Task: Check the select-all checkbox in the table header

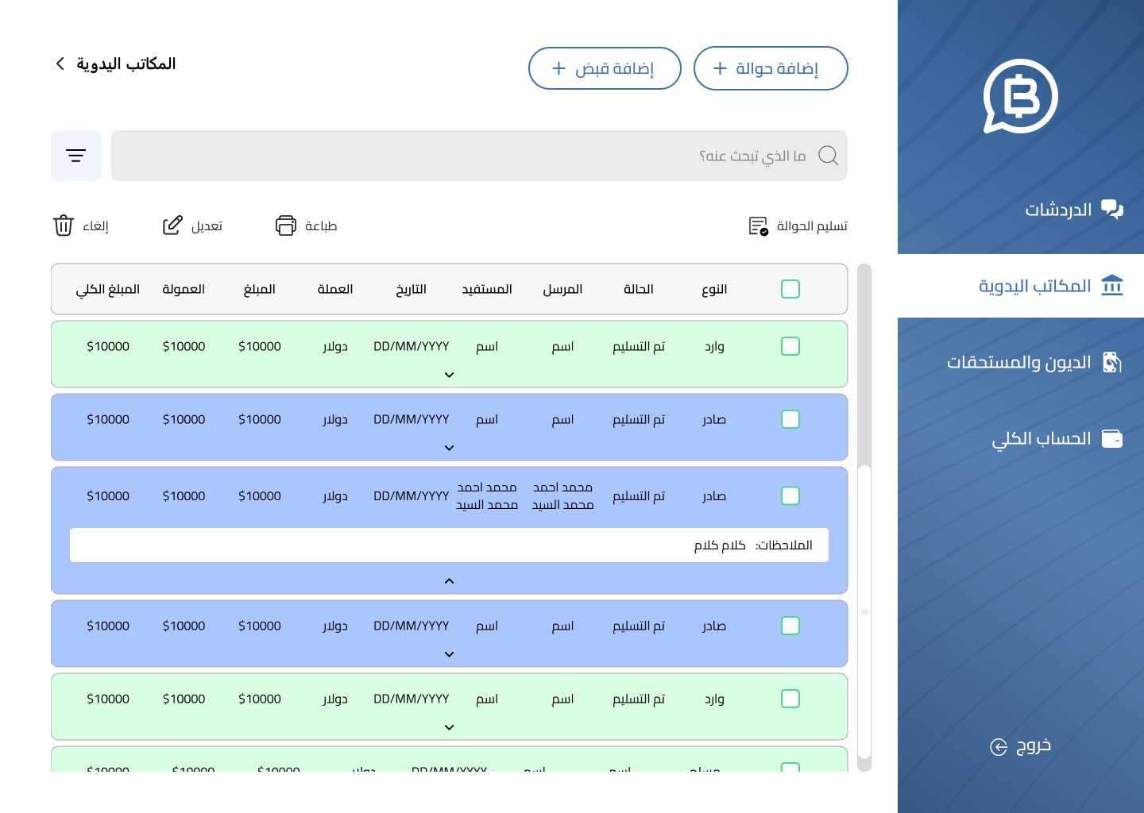Action: 790,289
